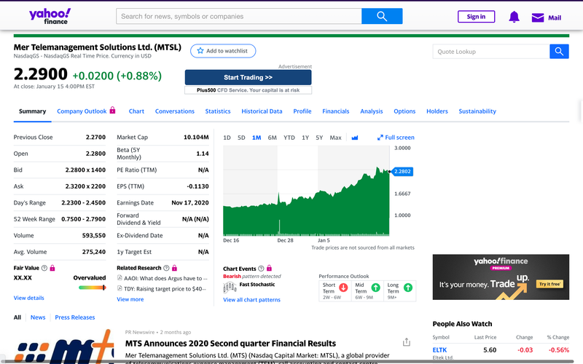Open the Sustainability tab
The height and width of the screenshot is (364, 583).
[477, 111]
